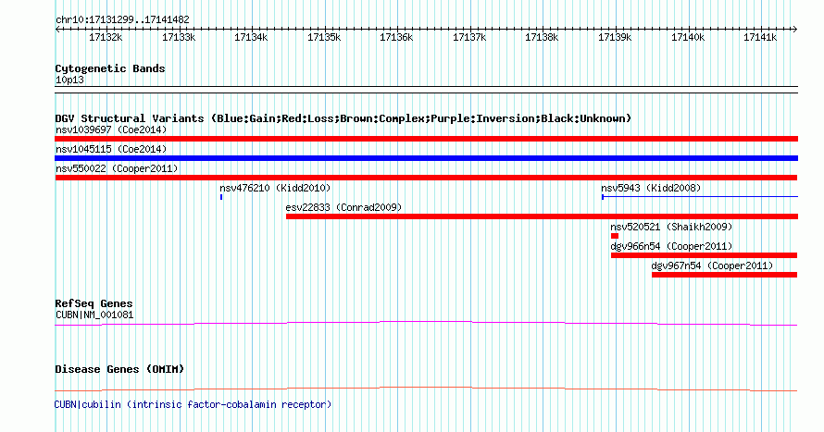Click the 17134k ruler tick label
Screen dimensions: 824x432
(x=251, y=37)
